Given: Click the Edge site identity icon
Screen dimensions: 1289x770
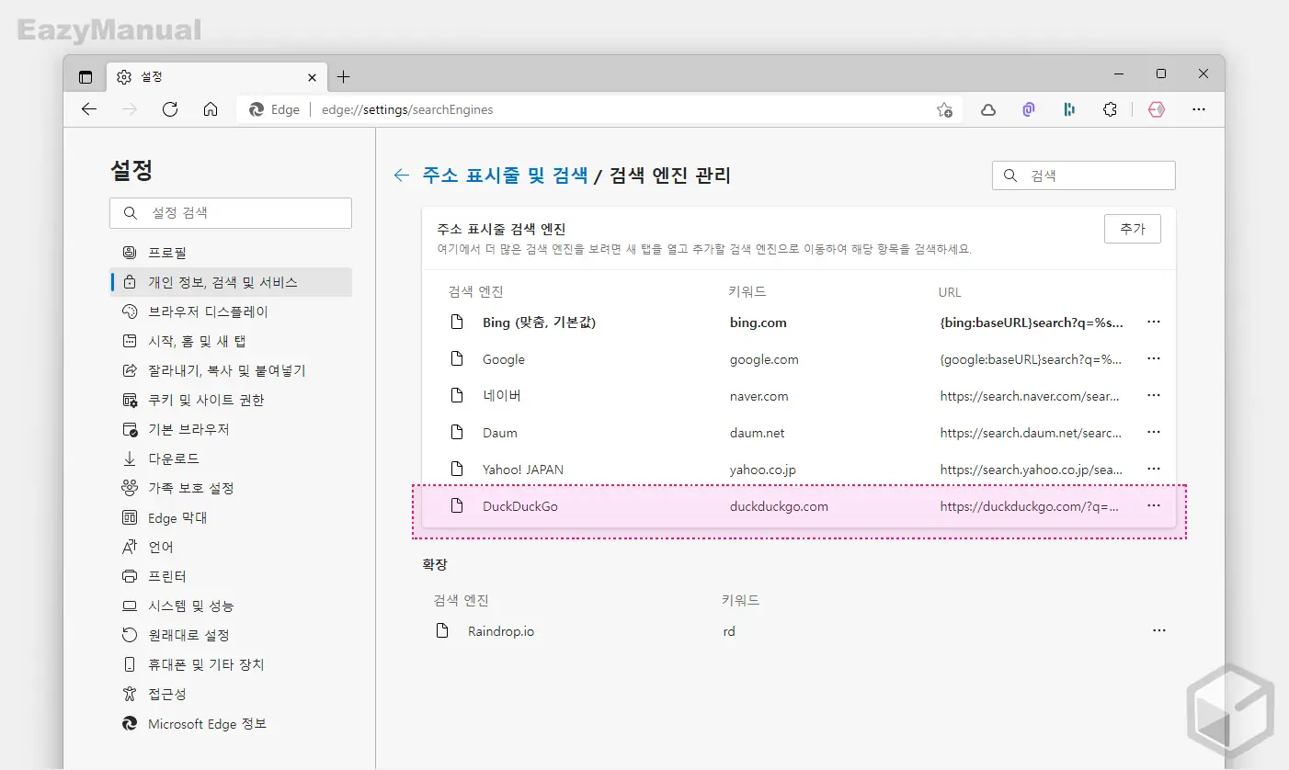Looking at the screenshot, I should (x=257, y=109).
